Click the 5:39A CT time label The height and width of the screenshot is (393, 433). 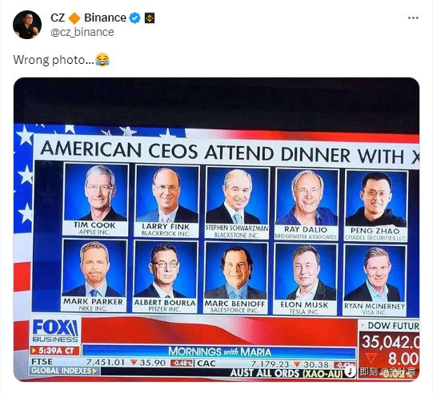coord(54,351)
